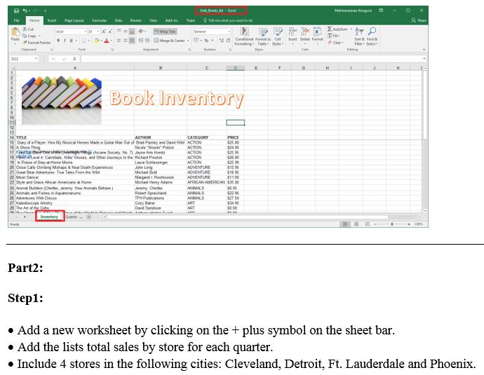
Task: Open the Fill Color dropdown arrow
Action: (101, 41)
